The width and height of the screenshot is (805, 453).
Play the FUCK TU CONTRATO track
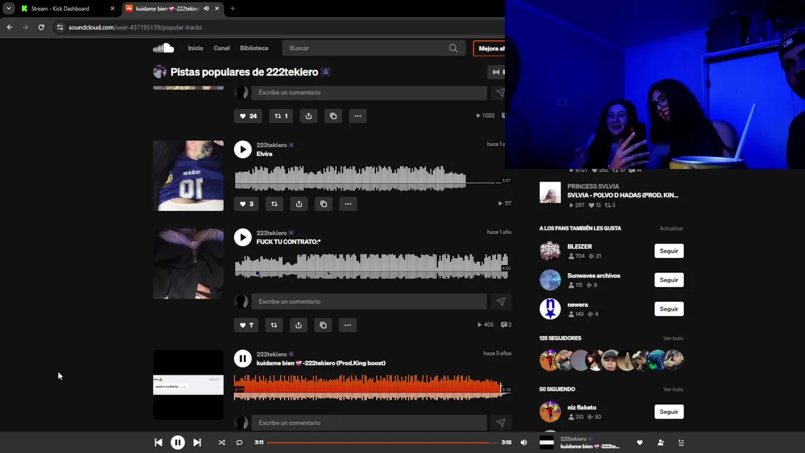pyautogui.click(x=243, y=237)
